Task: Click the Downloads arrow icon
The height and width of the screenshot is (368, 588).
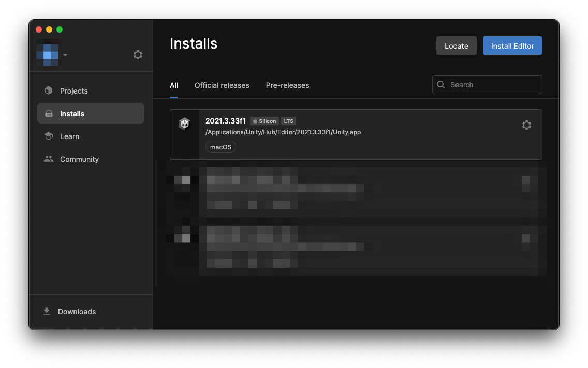Action: [x=47, y=311]
